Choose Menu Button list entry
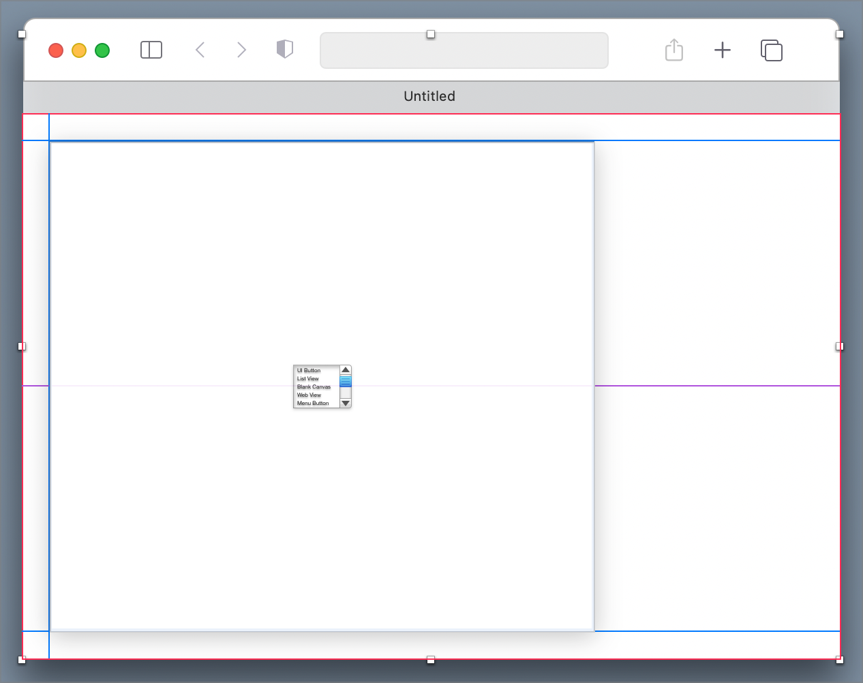863x683 pixels. pos(313,404)
